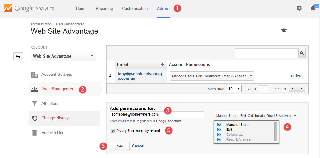Click the graduation cap education icon

284,31
